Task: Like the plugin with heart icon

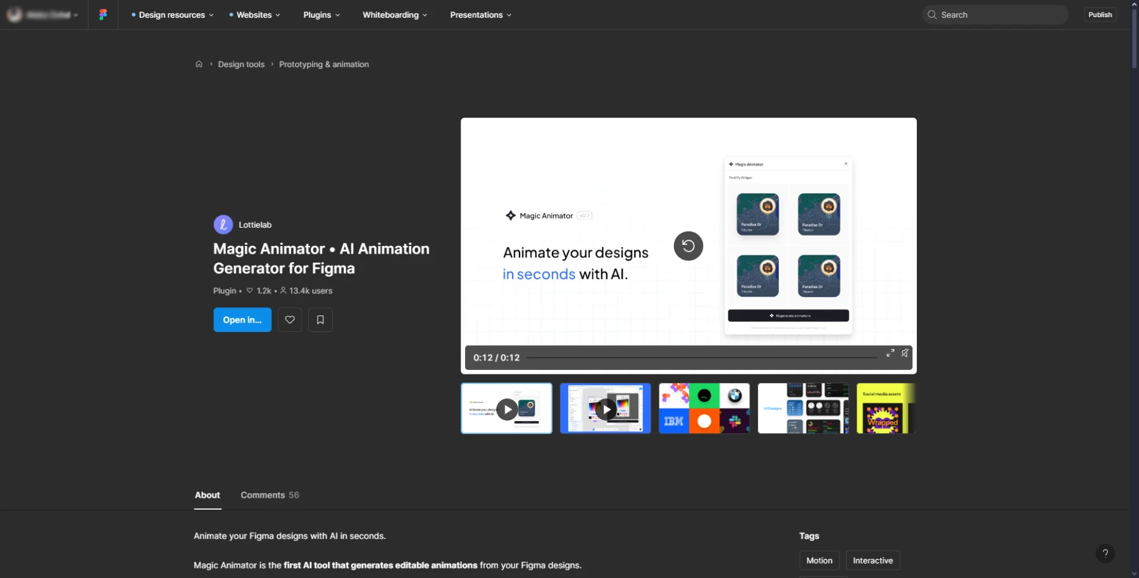Action: point(290,320)
